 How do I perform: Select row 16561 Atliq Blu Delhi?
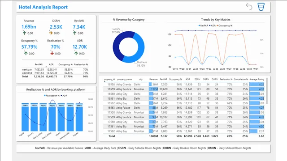[x=184, y=98]
